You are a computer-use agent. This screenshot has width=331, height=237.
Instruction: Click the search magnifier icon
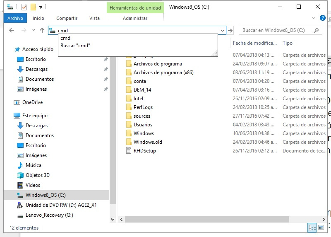coord(316,30)
